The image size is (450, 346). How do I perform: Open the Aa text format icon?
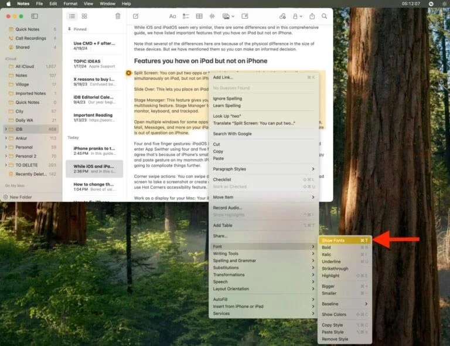(x=172, y=16)
